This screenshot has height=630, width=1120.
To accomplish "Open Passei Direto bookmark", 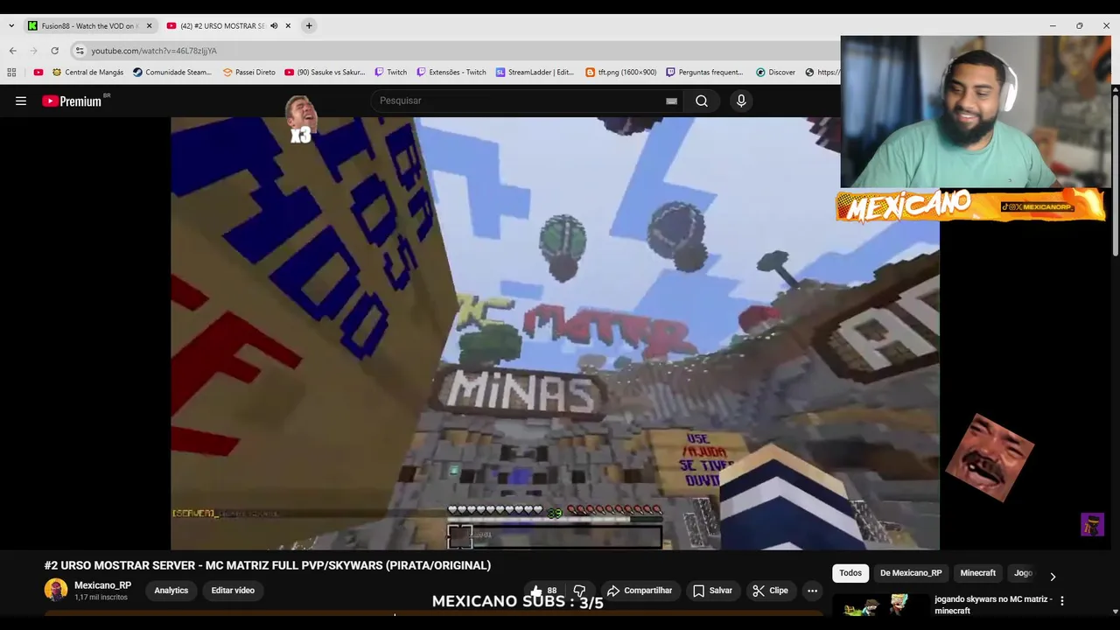I will (x=249, y=73).
